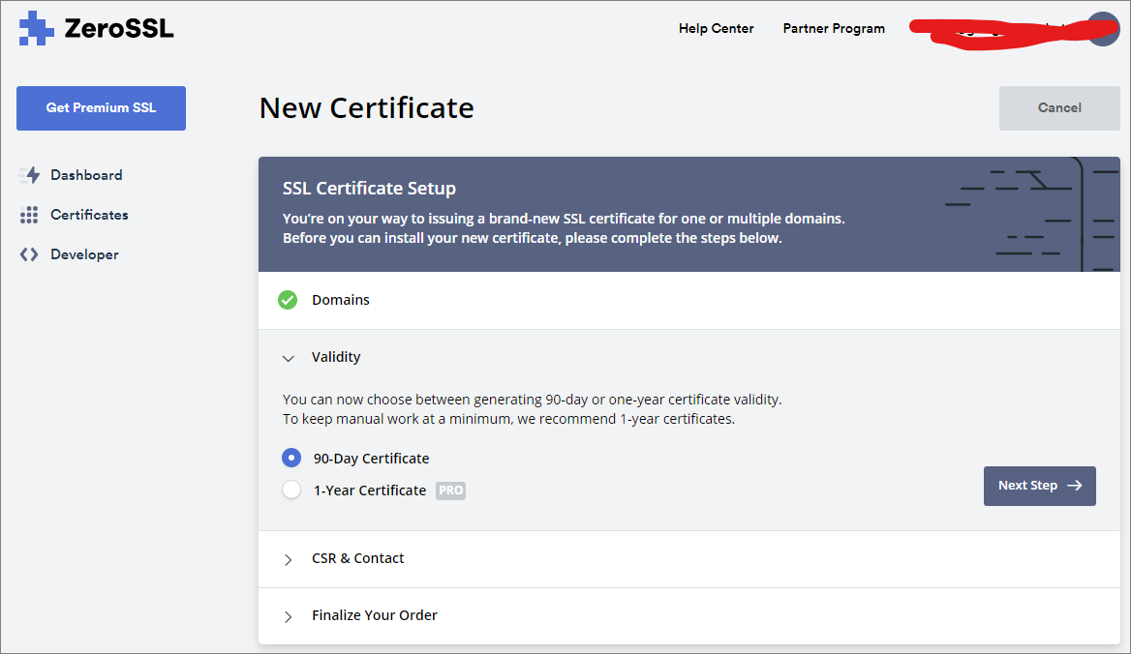The height and width of the screenshot is (654, 1131).
Task: Click the ZeroSSL cross logo icon
Action: point(36,29)
